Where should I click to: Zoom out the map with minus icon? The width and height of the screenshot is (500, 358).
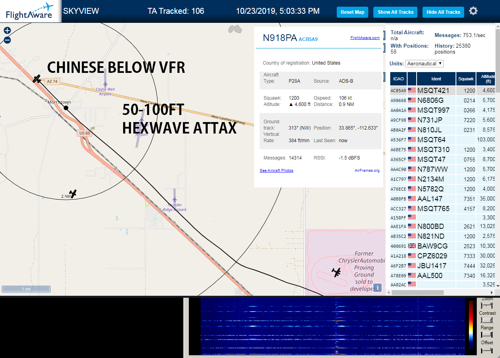click(7, 40)
